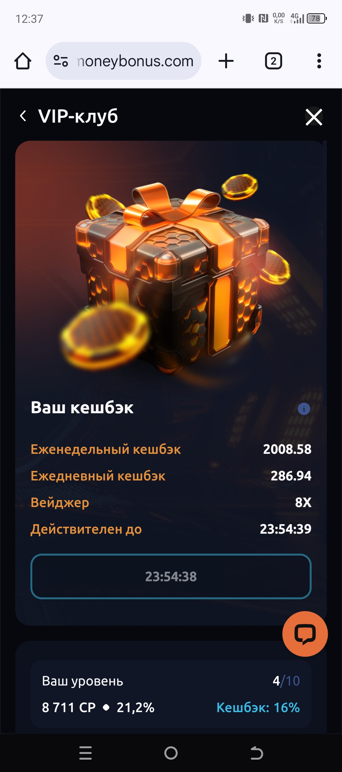Image resolution: width=342 pixels, height=772 pixels.
Task: Tap the Вейджер 8X value
Action: [x=303, y=502]
